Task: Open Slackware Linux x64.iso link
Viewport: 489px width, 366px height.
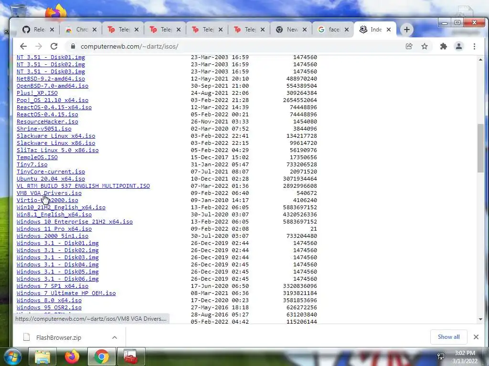Action: (56, 136)
